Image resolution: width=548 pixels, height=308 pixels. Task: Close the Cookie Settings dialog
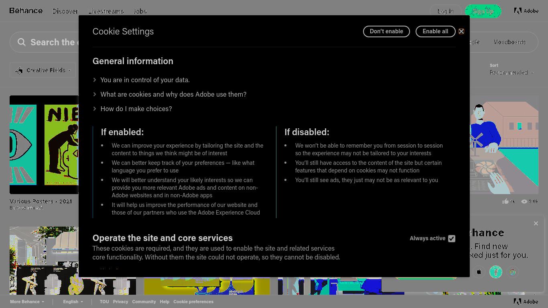[x=461, y=31]
